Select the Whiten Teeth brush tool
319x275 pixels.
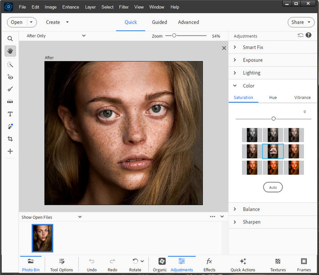click(x=10, y=89)
